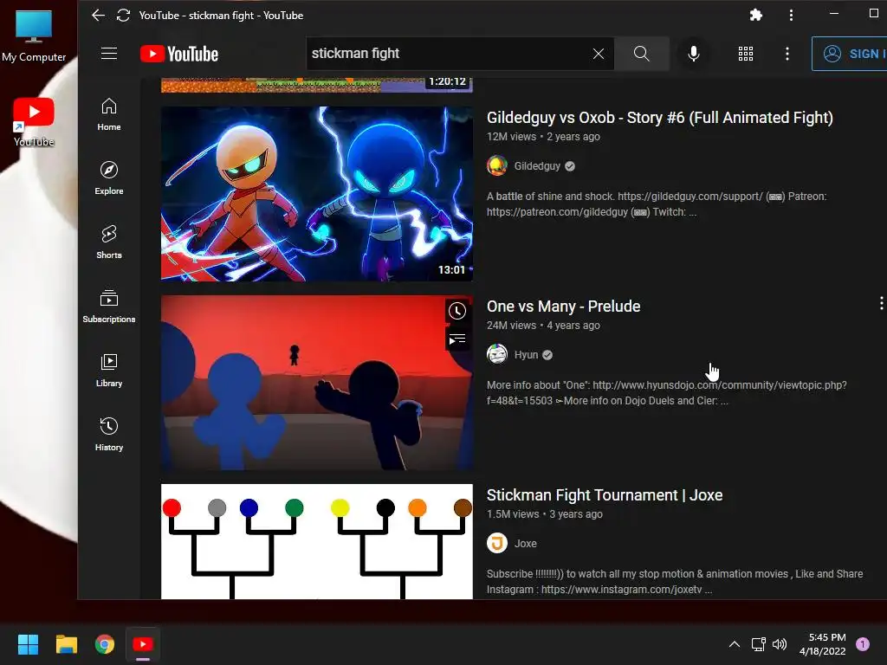Viewport: 887px width, 665px height.
Task: Click '24M views' under One vs Many
Action: point(511,326)
